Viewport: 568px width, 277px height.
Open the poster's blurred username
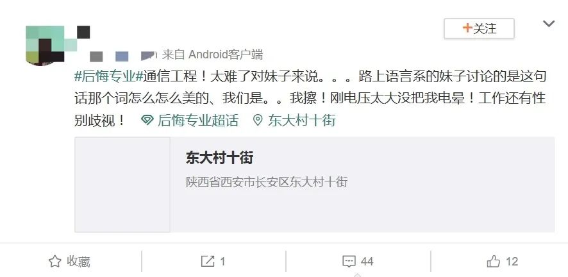123,56
